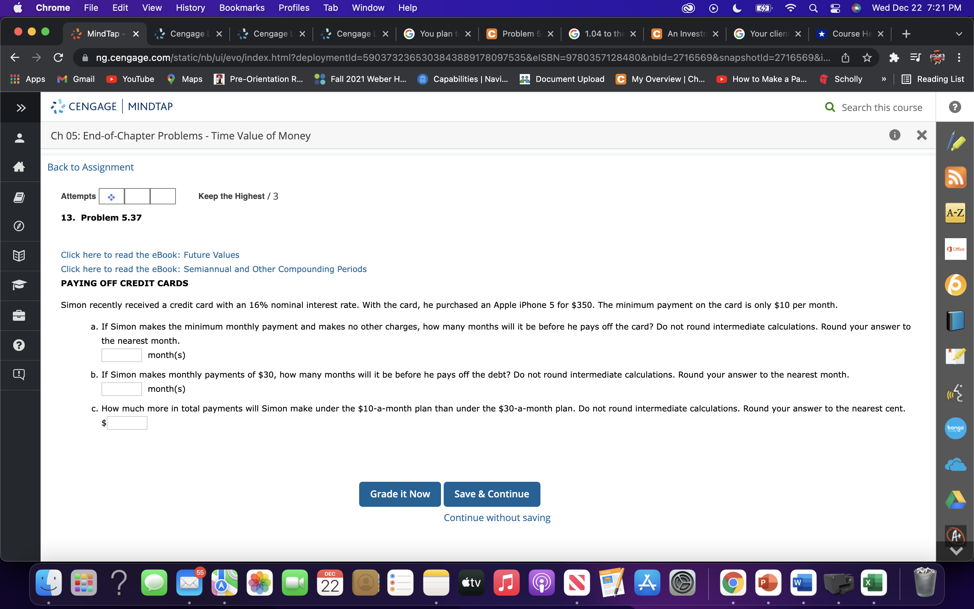The height and width of the screenshot is (609, 974).
Task: Open the Bookmarks menu in the menu bar
Action: pyautogui.click(x=242, y=8)
